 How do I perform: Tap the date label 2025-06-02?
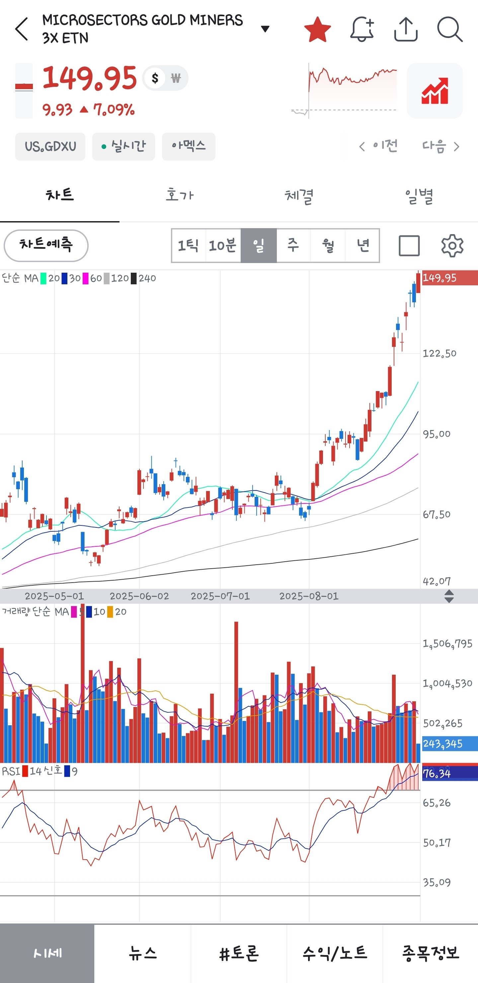pos(139,596)
